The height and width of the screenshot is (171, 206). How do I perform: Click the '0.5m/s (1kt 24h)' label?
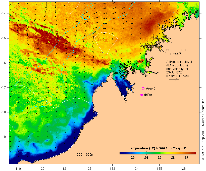pyautogui.click(x=177, y=76)
